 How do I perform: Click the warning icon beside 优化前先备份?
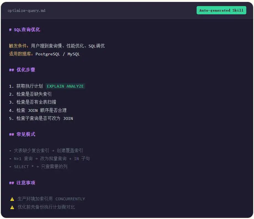[12, 207]
